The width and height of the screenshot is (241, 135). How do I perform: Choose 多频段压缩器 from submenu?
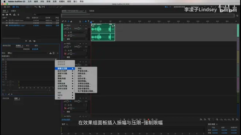click(x=86, y=84)
